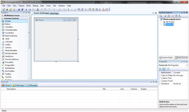
Task: Click the New Web Site globe icon
Action: tap(7, 9)
